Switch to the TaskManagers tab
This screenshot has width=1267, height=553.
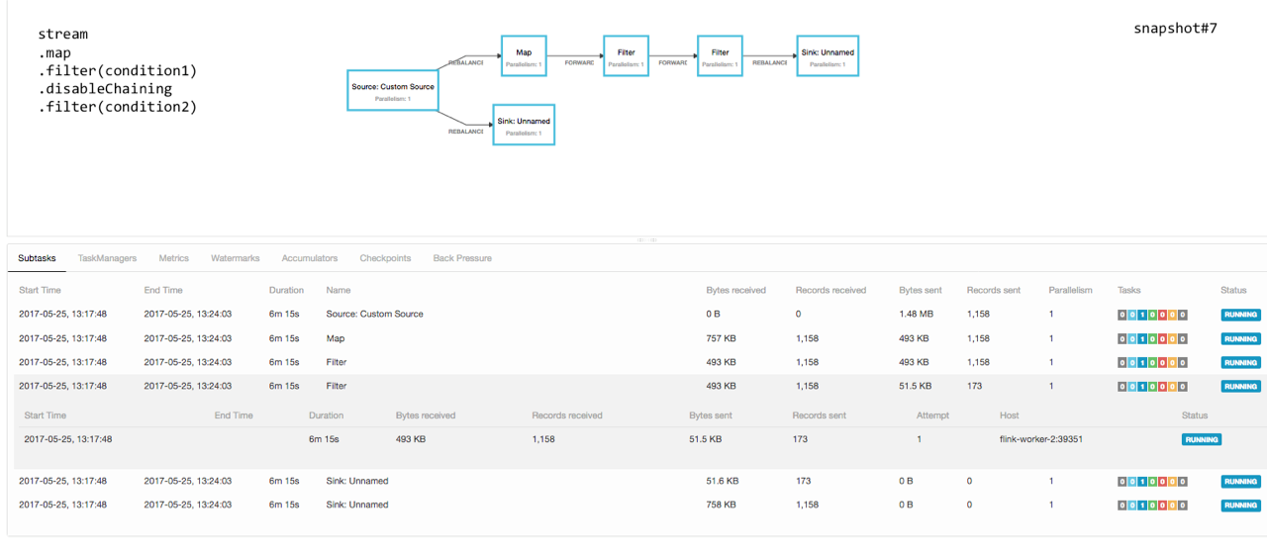click(107, 258)
